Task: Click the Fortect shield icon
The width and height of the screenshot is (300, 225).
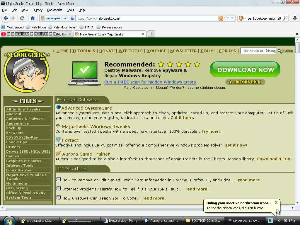Action: [x=58, y=139]
